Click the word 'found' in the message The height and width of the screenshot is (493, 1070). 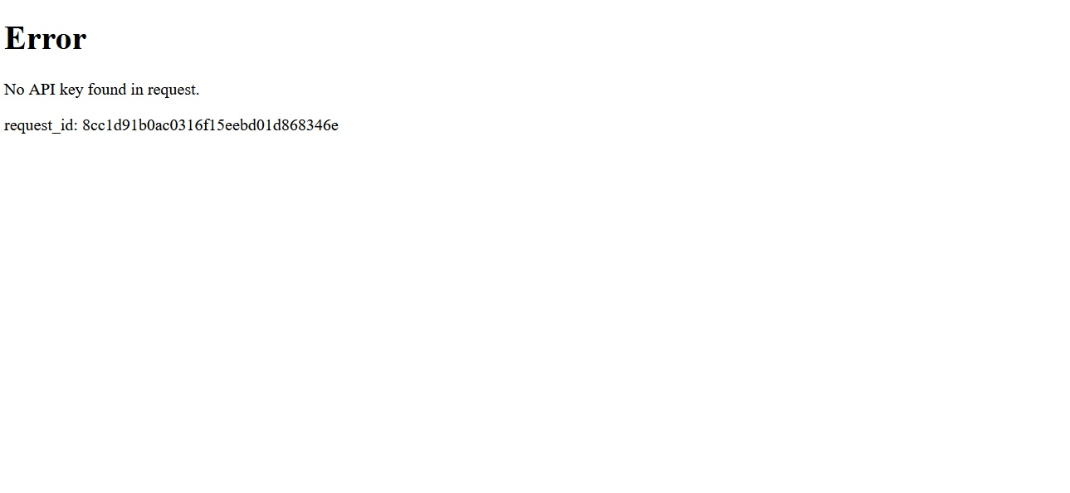tap(107, 90)
